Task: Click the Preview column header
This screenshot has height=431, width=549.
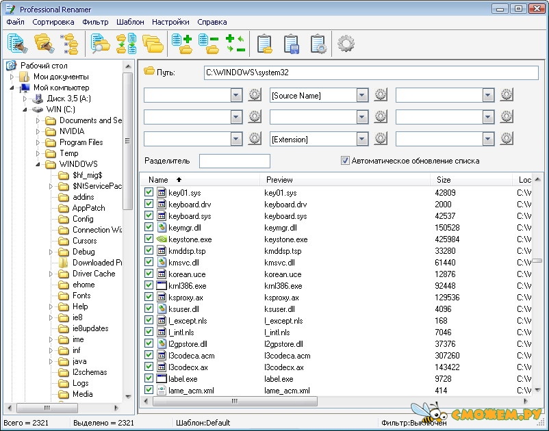Action: pos(345,179)
